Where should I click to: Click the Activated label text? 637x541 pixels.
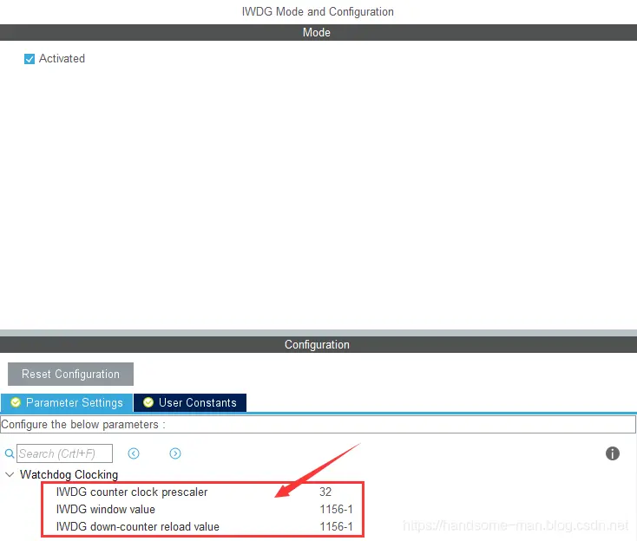click(x=62, y=59)
